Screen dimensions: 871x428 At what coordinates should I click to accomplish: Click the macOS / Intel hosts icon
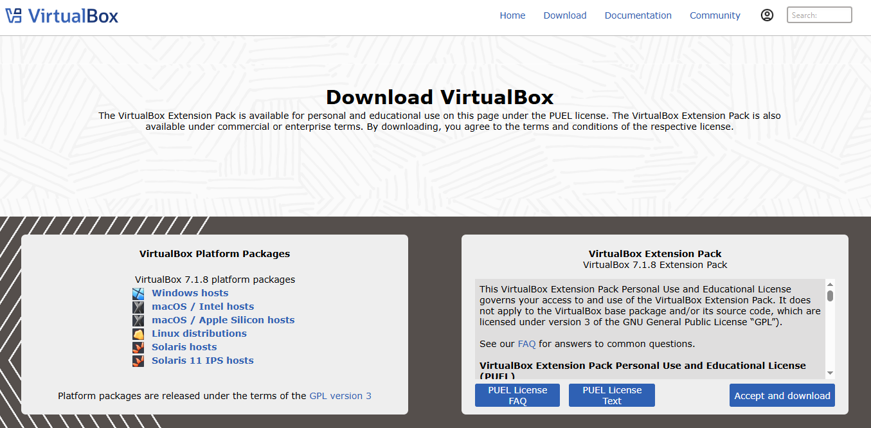(138, 307)
